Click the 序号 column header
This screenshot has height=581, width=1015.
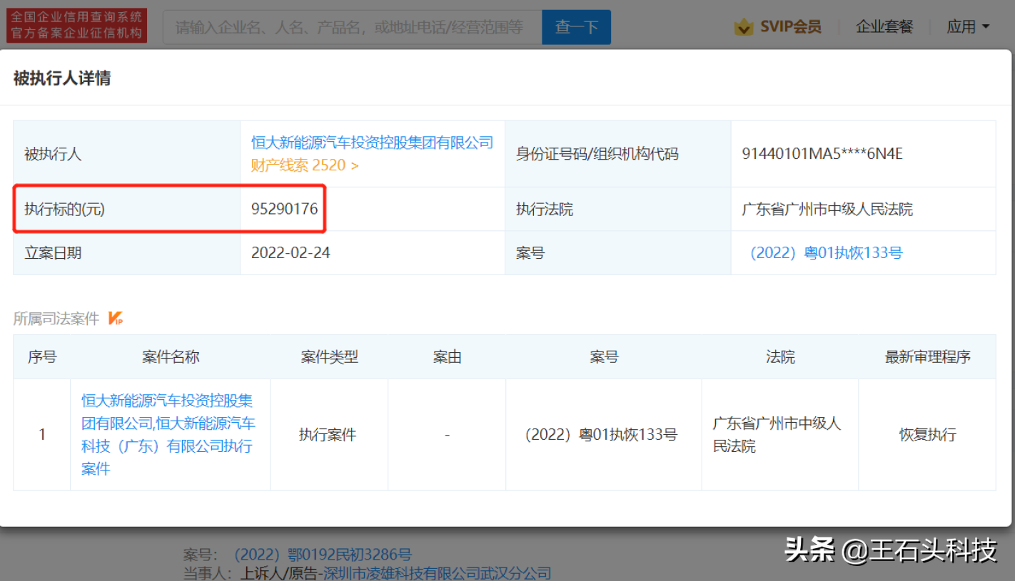pyautogui.click(x=42, y=357)
